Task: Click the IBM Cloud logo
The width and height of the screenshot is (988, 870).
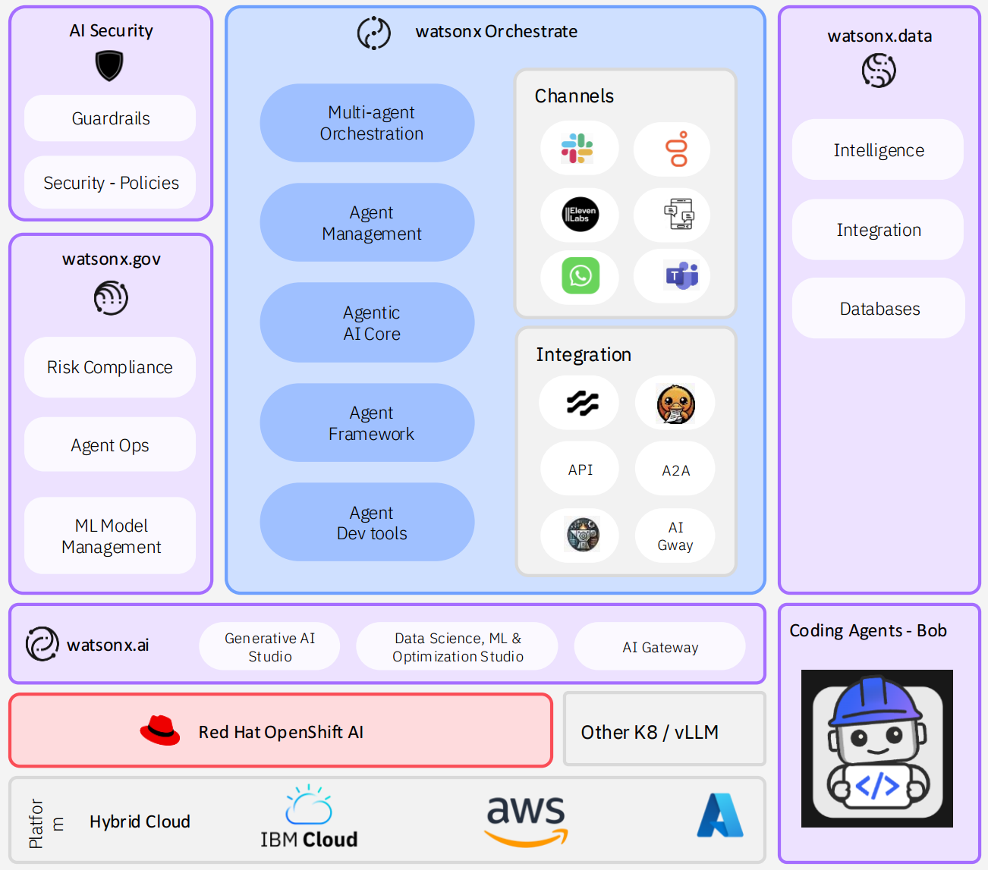Action: point(309,817)
